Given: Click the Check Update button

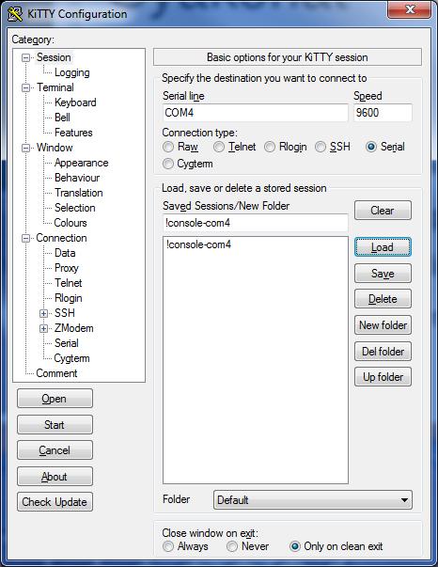Looking at the screenshot, I should click(55, 502).
